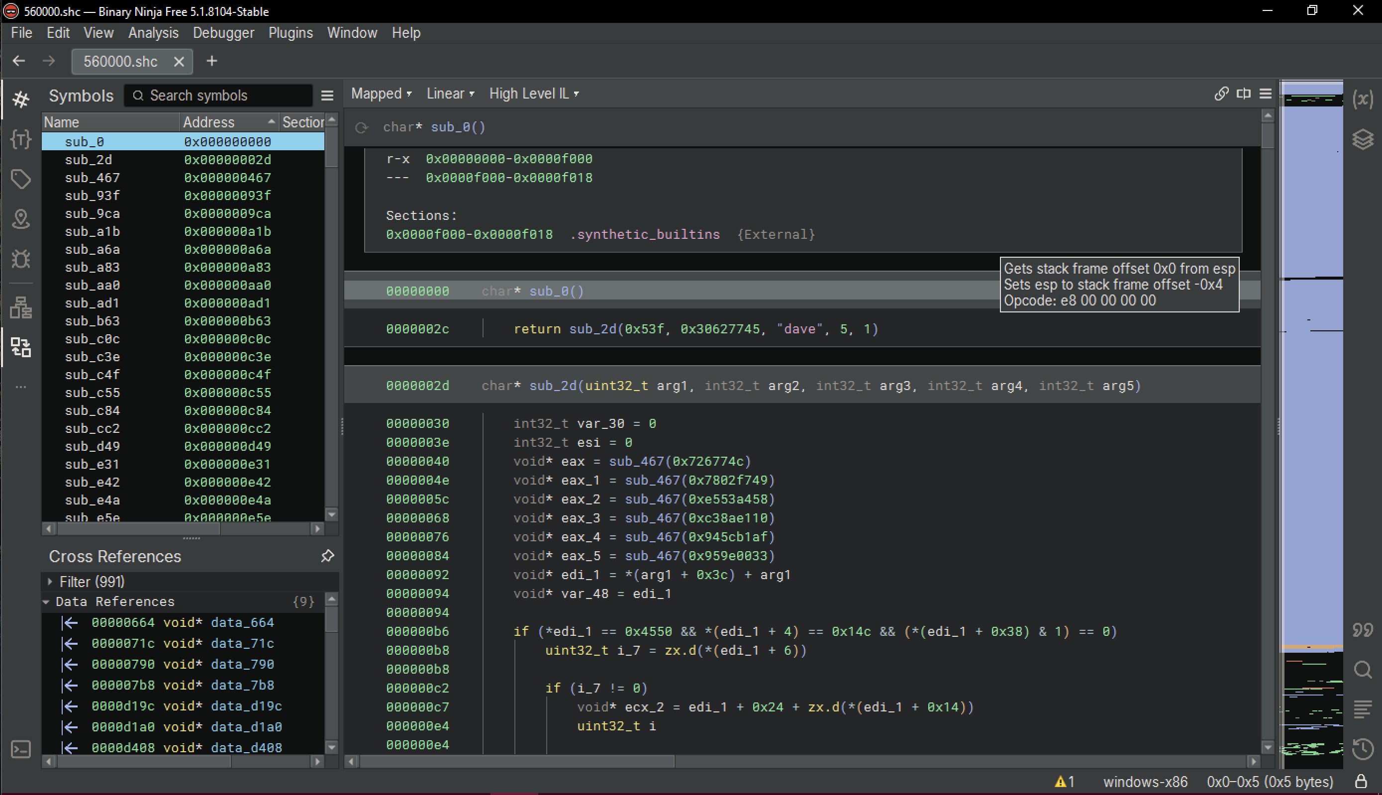Screen dimensions: 1382x795
Task: Select sub_467 in the symbols list
Action: [184, 178]
